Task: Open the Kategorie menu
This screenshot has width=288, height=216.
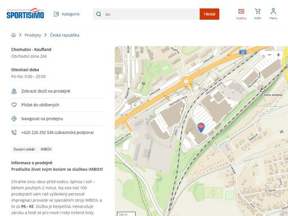Action: coord(66,14)
